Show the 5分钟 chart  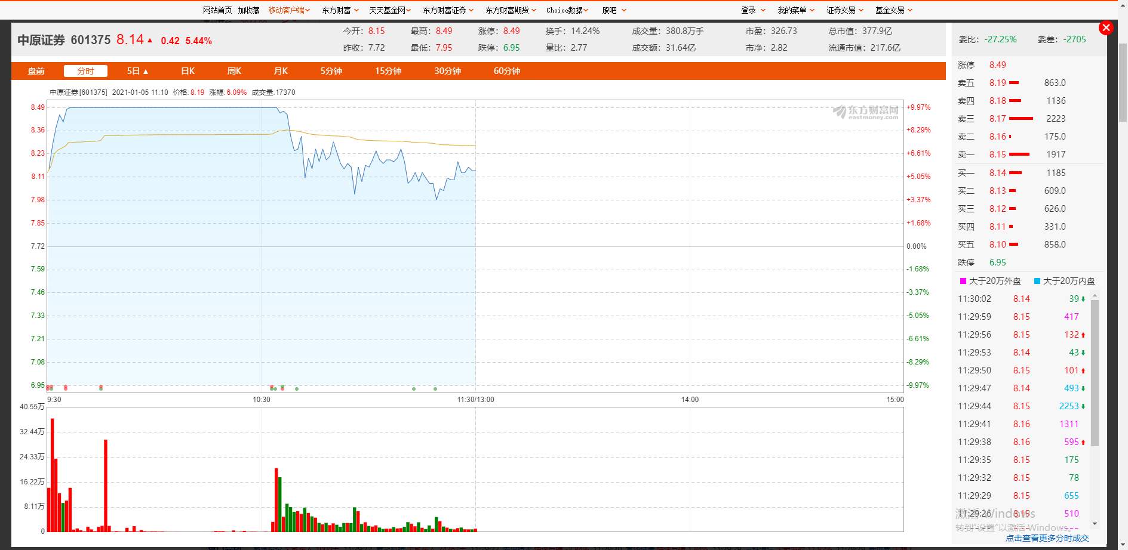tap(331, 71)
